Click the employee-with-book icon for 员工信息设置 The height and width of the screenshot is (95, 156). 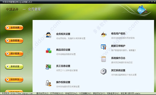(48, 67)
